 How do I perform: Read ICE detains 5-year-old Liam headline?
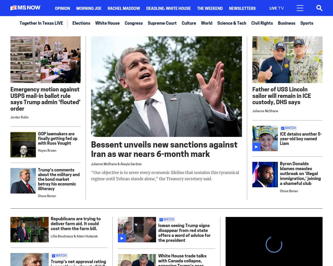coord(301,139)
